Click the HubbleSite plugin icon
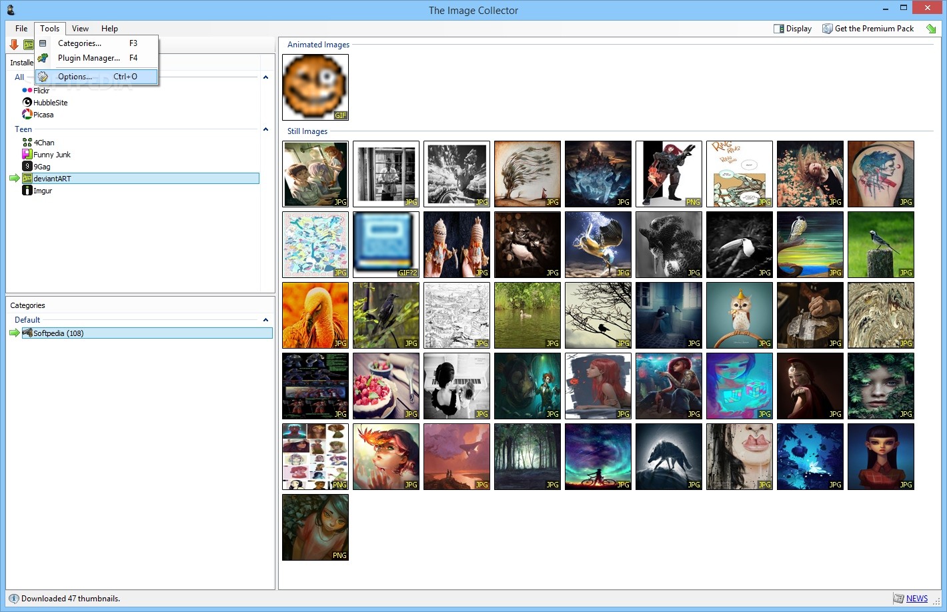The width and height of the screenshot is (947, 612). pyautogui.click(x=27, y=103)
